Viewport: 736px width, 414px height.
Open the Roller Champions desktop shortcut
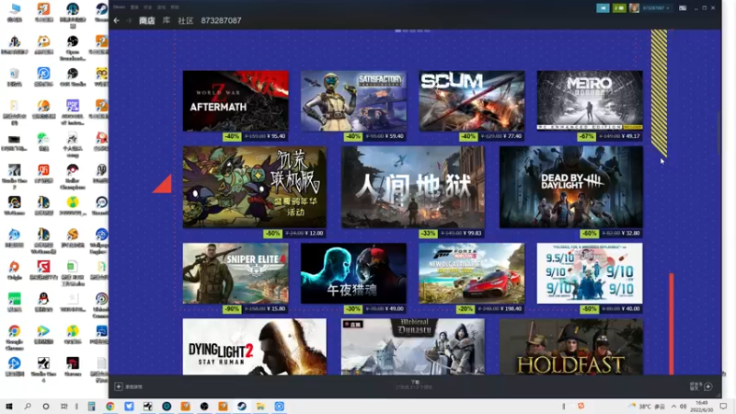pyautogui.click(x=73, y=177)
